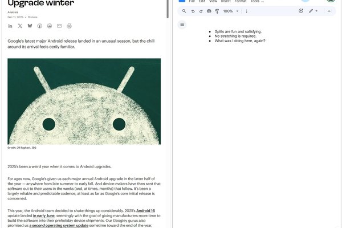Screen dimensions: 342x228
Task: Click the image credit caption text
Action: 22,148
